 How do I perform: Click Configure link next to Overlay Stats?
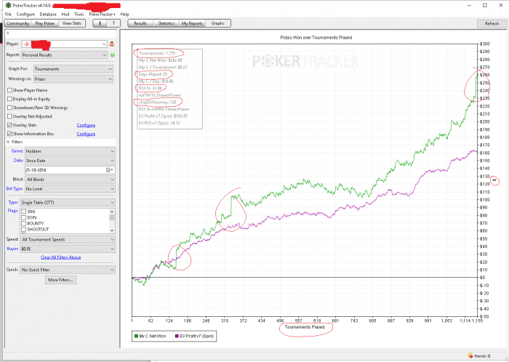tap(86, 125)
